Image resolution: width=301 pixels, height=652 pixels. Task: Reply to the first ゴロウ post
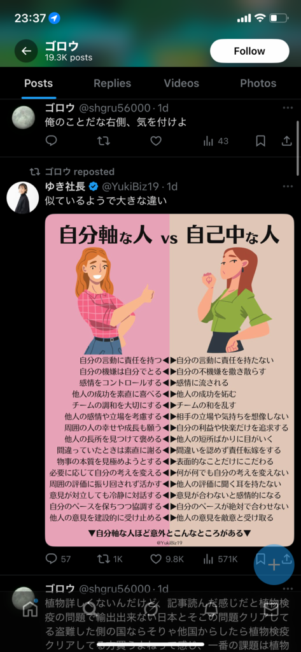click(51, 141)
